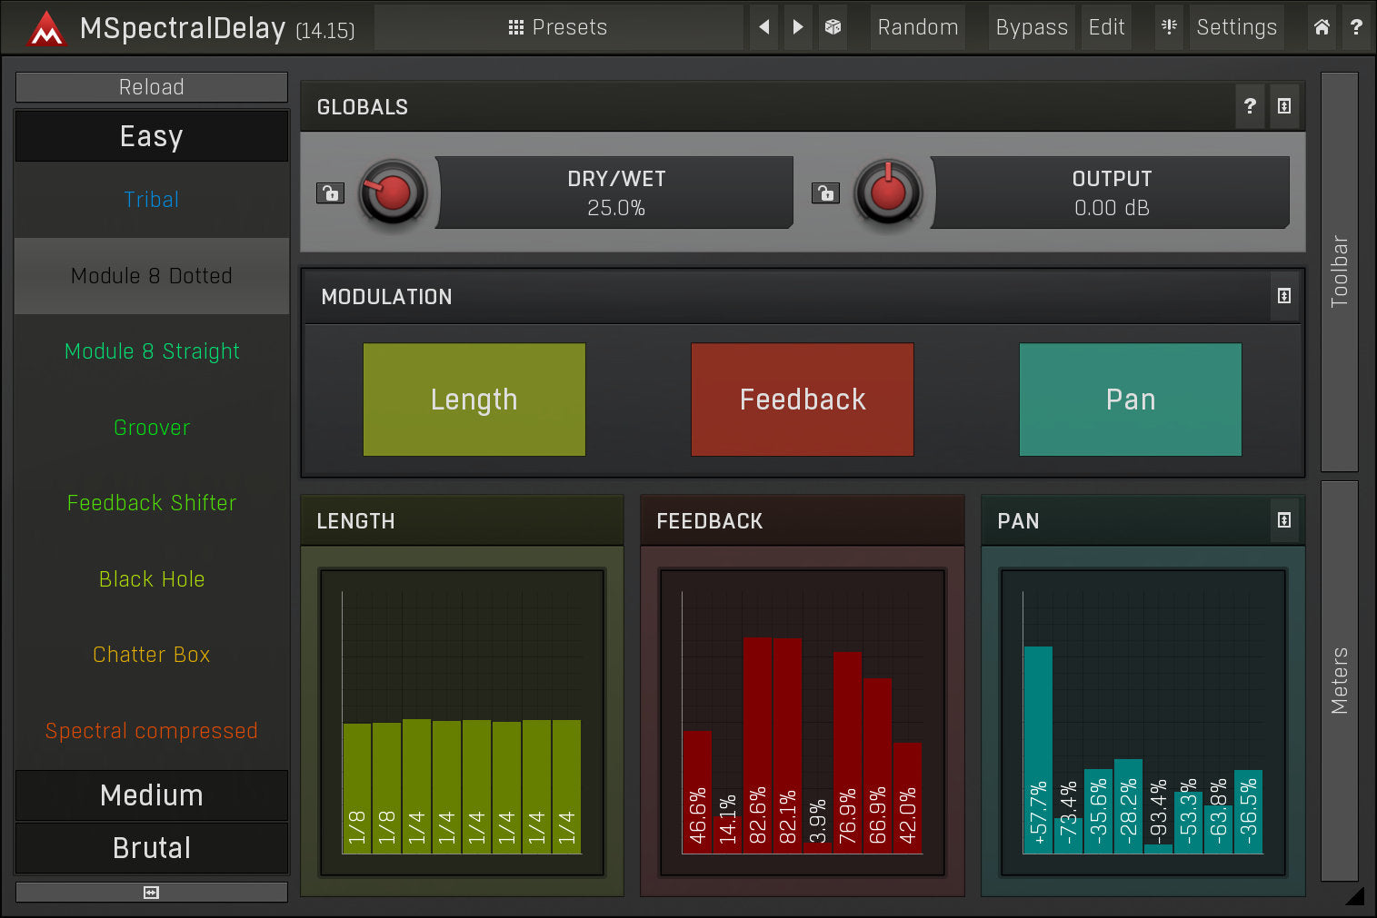
Task: Toggle the Bypass button
Action: point(1032,27)
